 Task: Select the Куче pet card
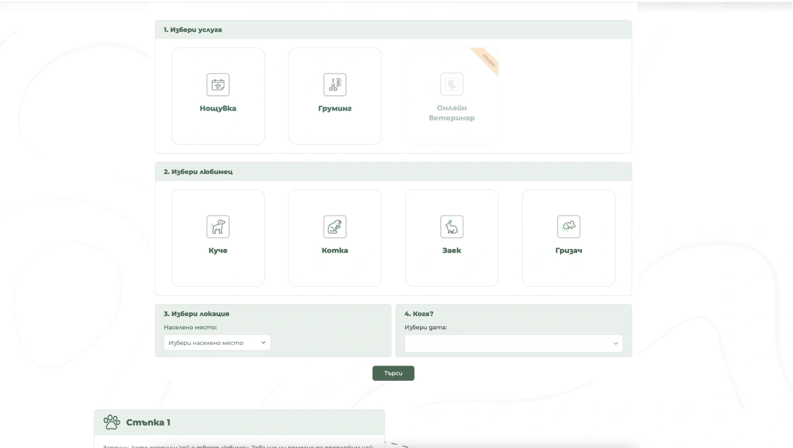point(218,238)
